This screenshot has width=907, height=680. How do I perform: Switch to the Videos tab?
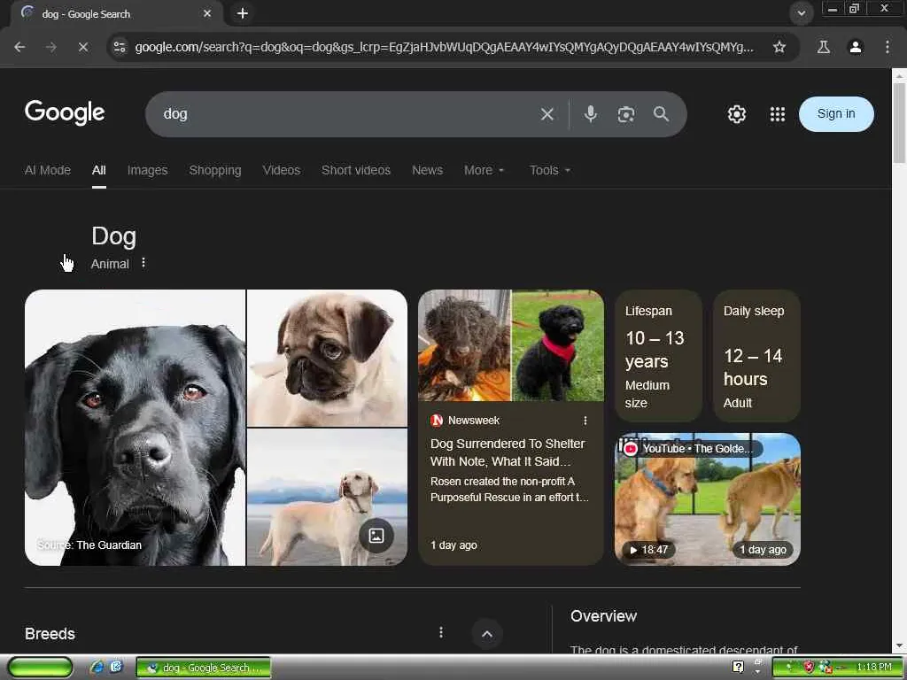281,170
